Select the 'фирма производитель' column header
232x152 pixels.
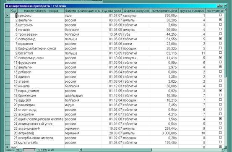click(x=83, y=10)
